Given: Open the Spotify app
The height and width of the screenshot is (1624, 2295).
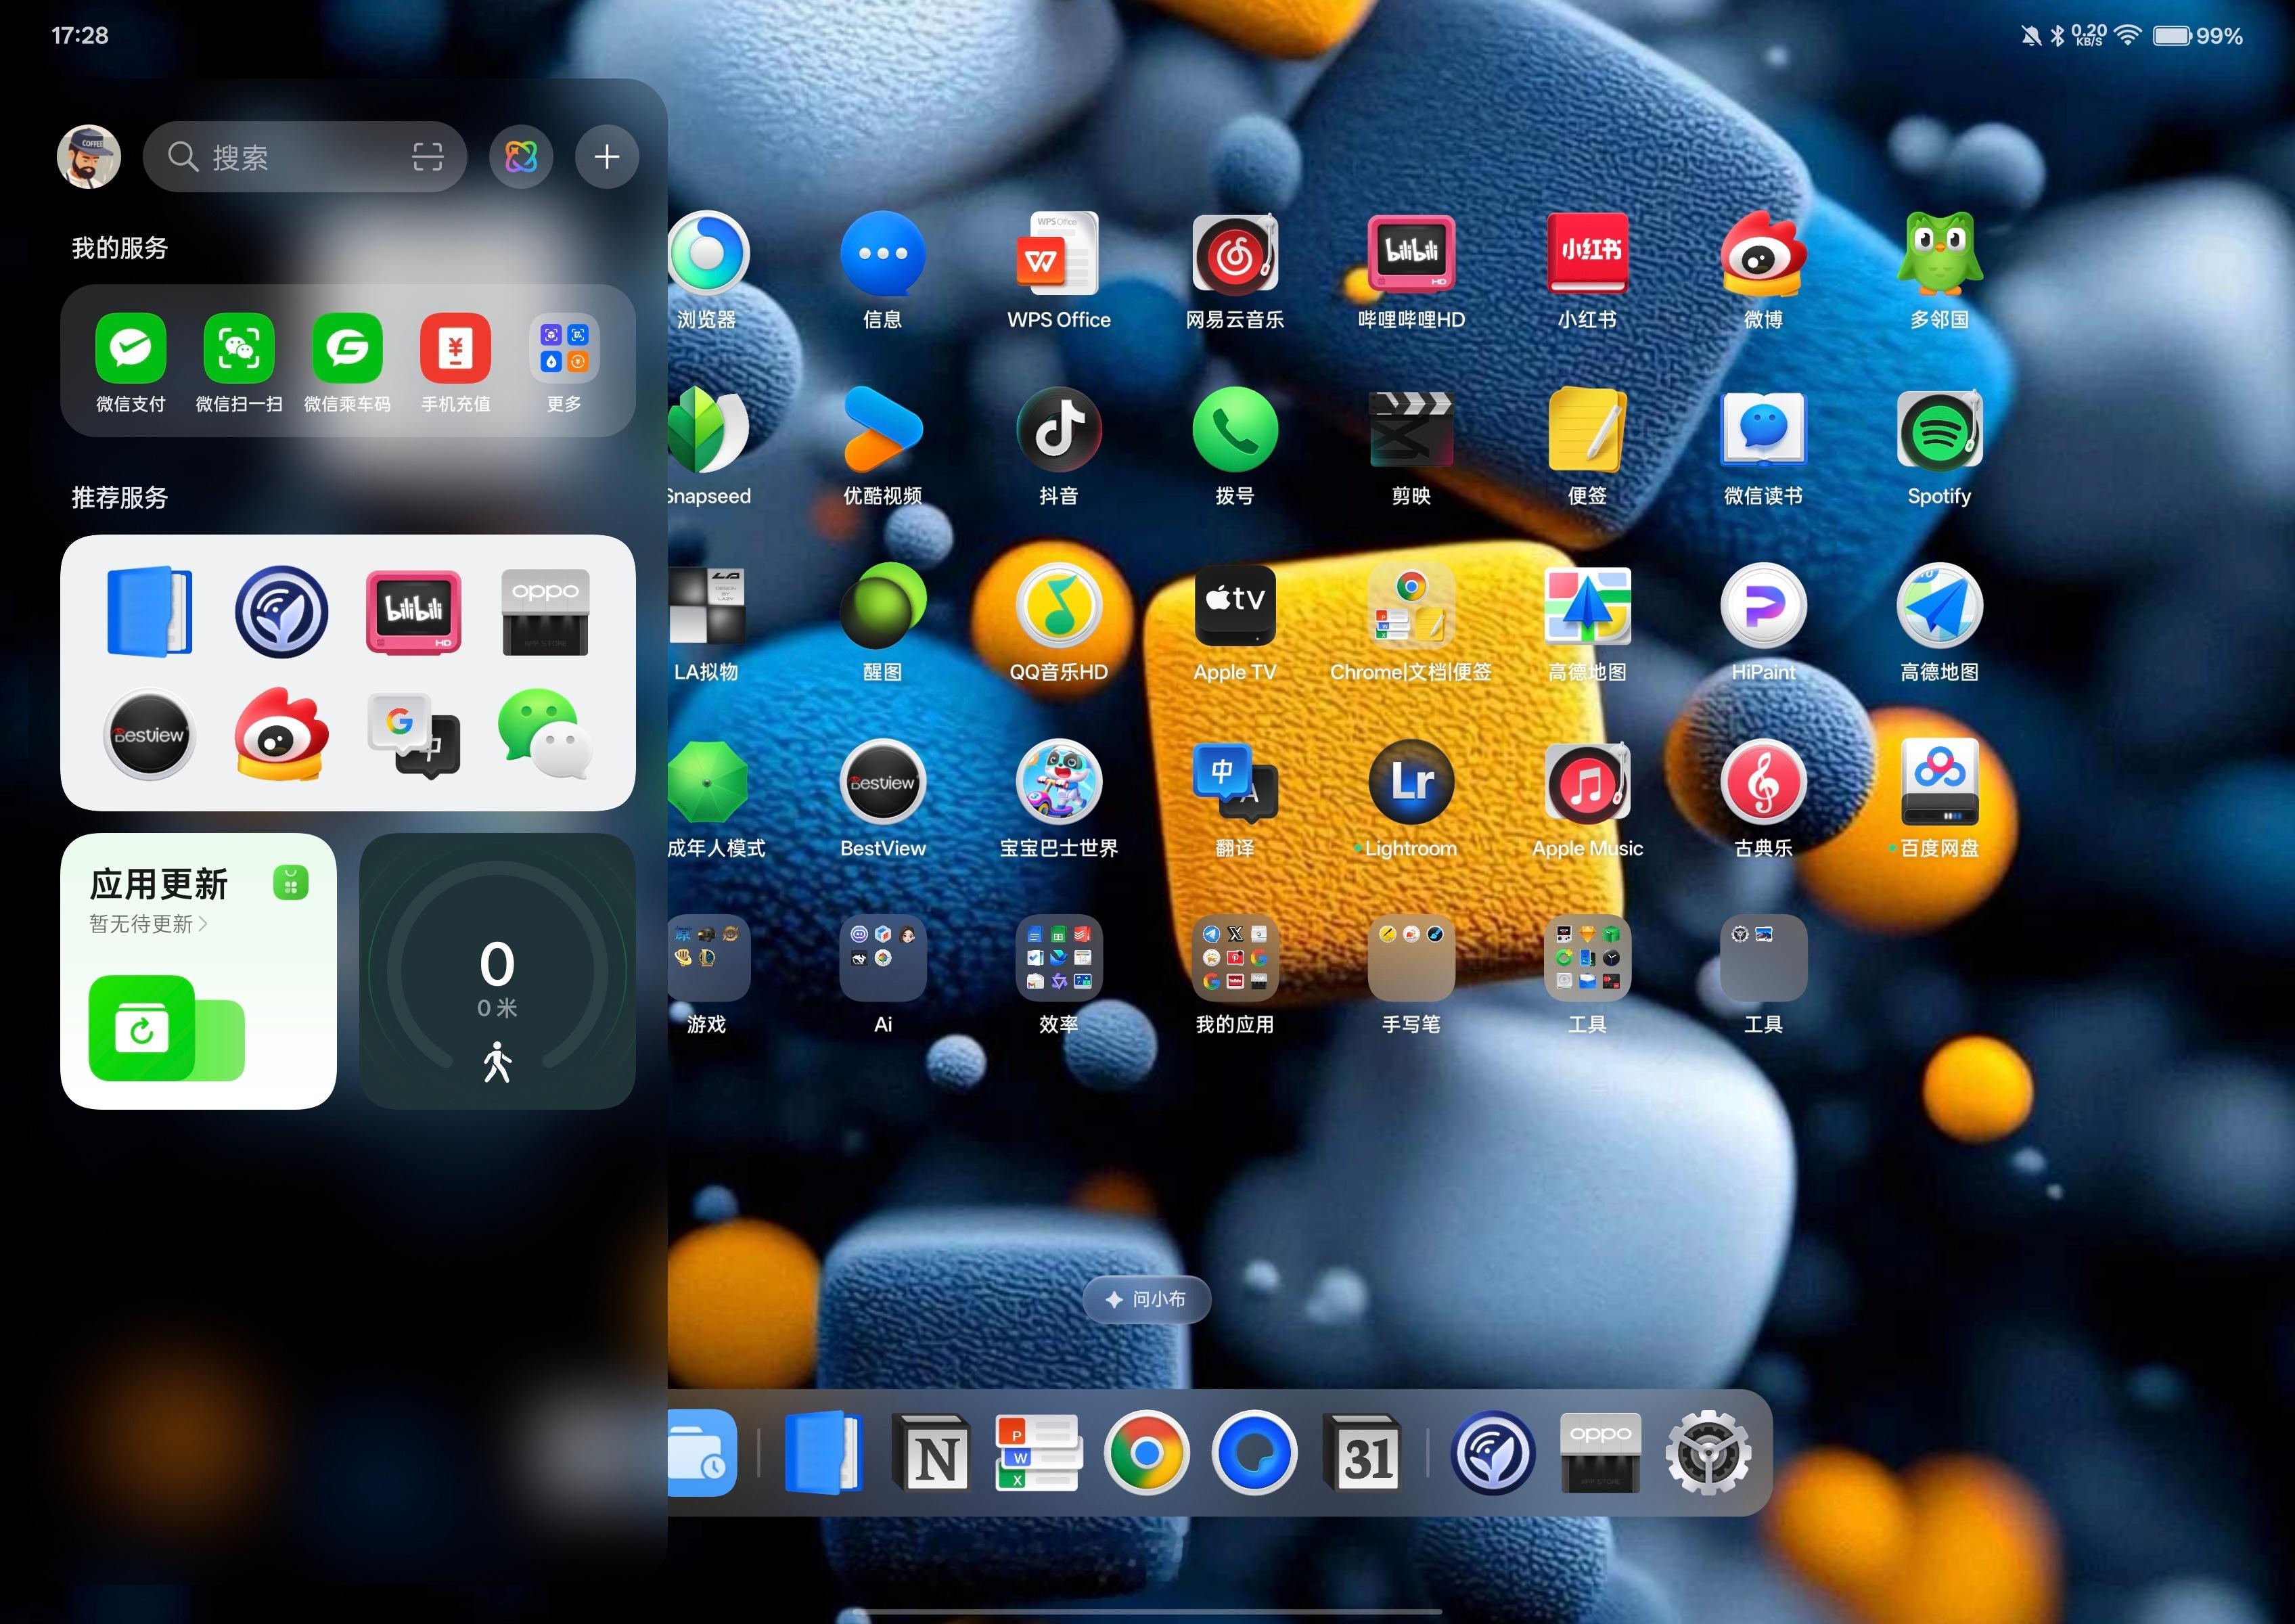Looking at the screenshot, I should pyautogui.click(x=1938, y=431).
